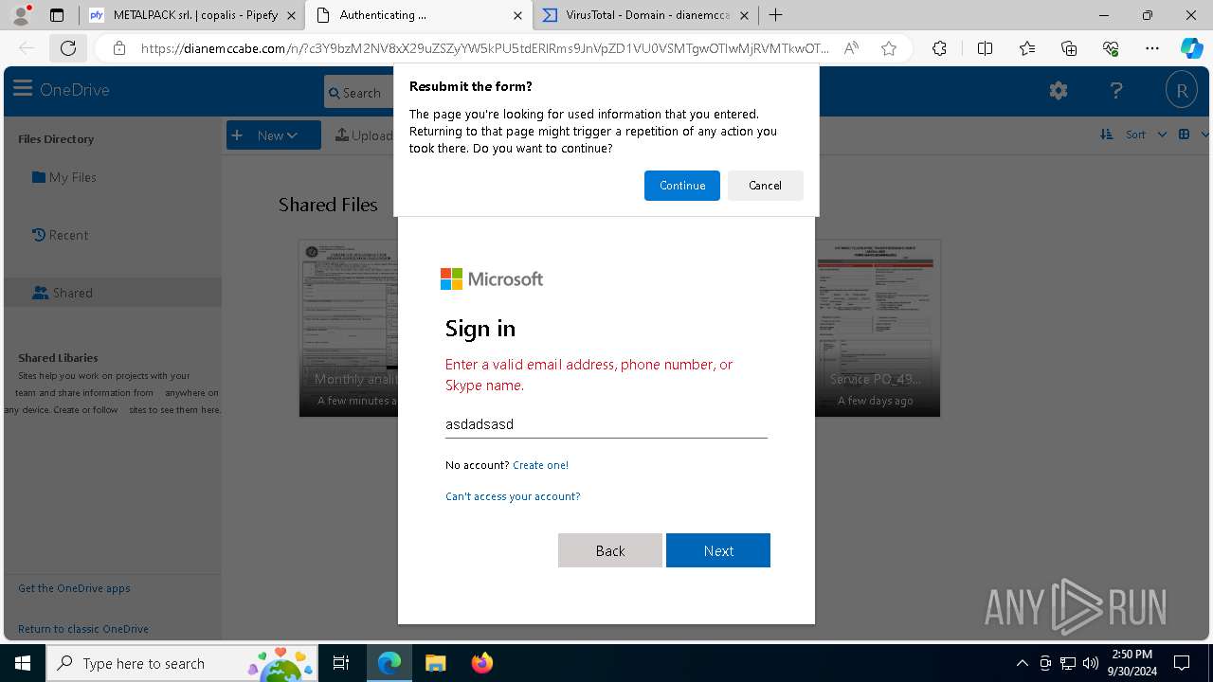Viewport: 1213px width, 682px height.
Task: Close the METALPACK Pipefy tab
Action: click(x=291, y=15)
